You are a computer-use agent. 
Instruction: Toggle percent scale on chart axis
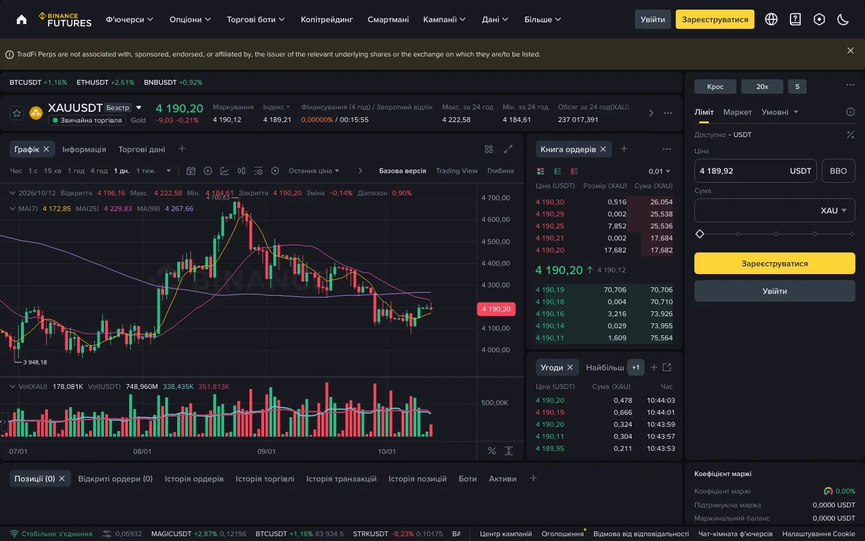(x=492, y=451)
